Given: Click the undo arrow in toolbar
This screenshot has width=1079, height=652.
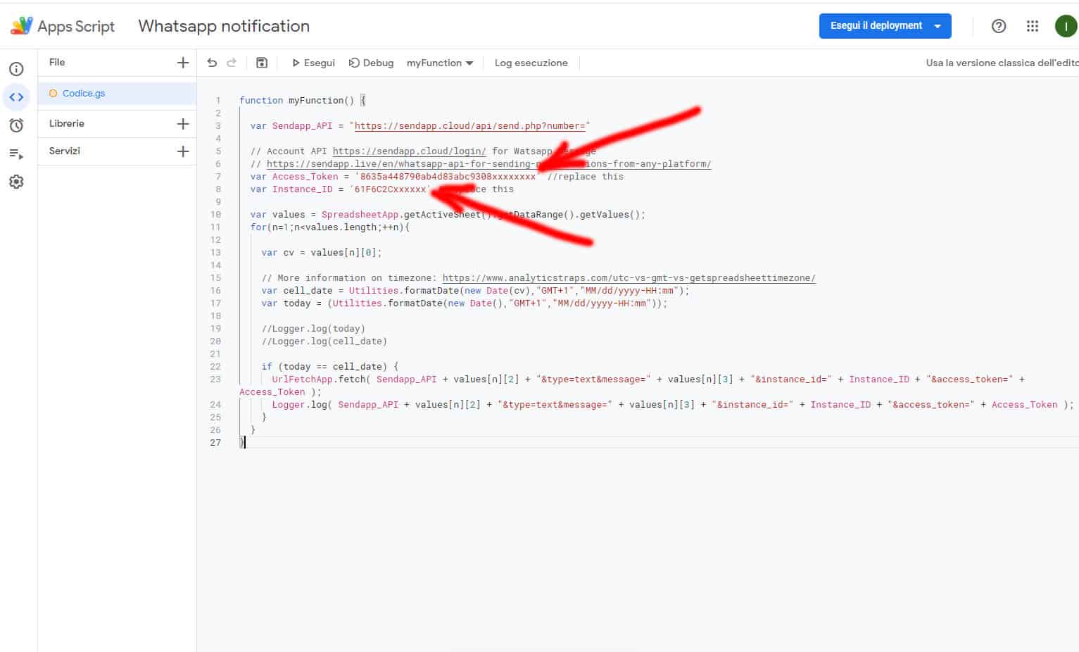Looking at the screenshot, I should 212,63.
